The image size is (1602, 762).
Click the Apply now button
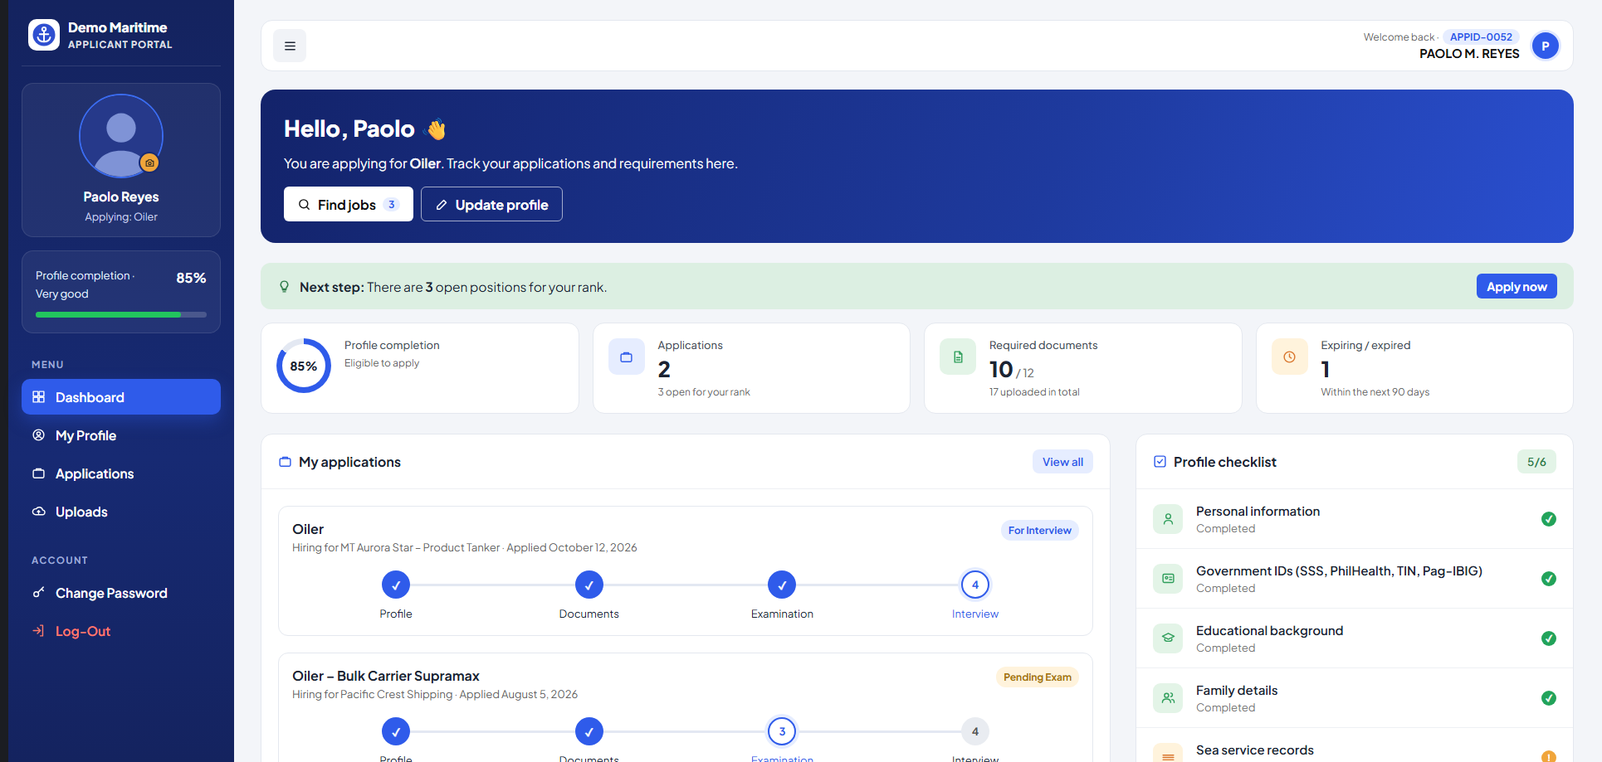tap(1517, 286)
